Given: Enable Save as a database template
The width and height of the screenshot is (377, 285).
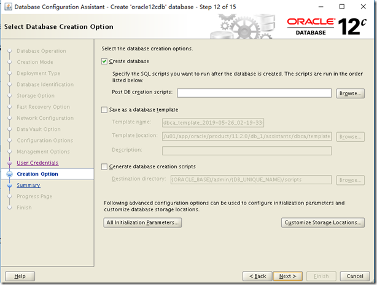Looking at the screenshot, I should [x=104, y=110].
